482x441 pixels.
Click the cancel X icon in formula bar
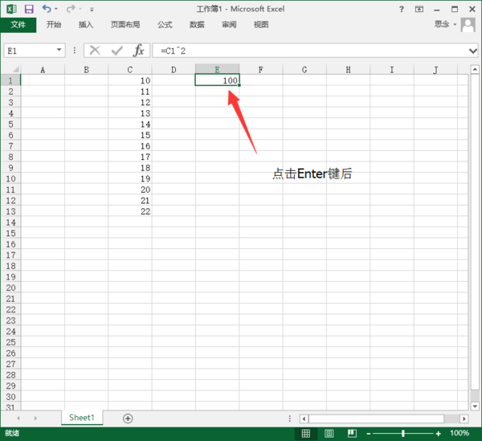95,51
